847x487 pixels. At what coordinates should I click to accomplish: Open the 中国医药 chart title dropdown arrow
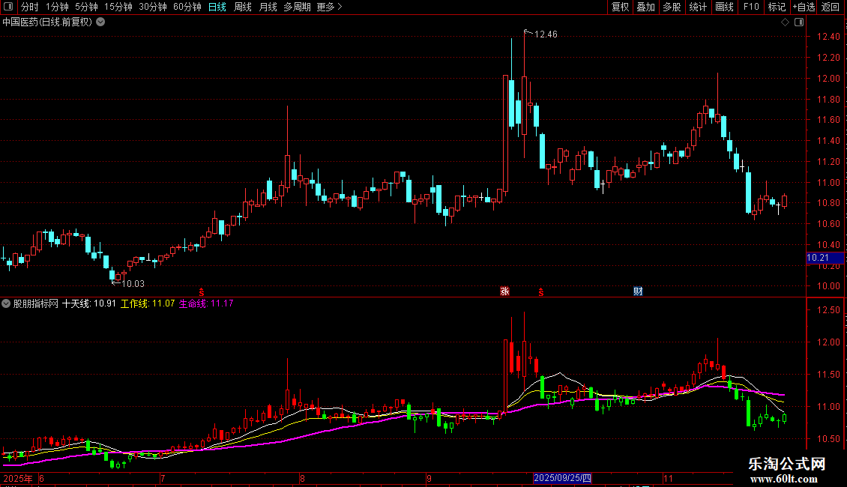point(100,22)
